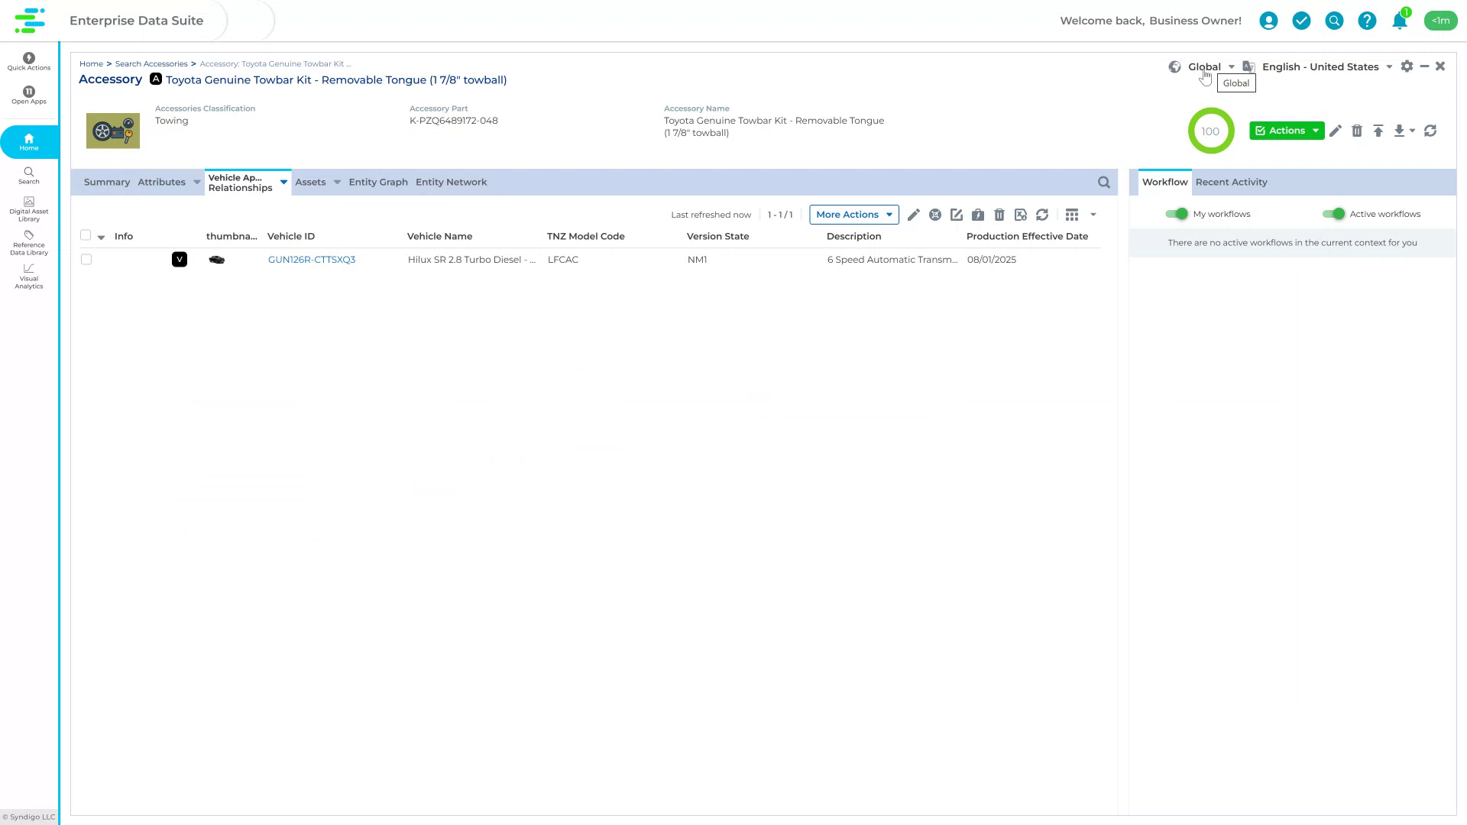This screenshot has height=825, width=1467.
Task: Toggle My workflows switch
Action: (1177, 214)
